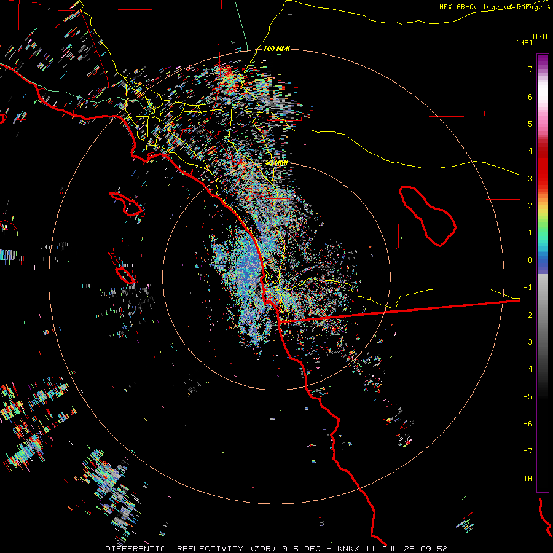Click the color scale label -6
This screenshot has width=553, height=553.
click(528, 424)
